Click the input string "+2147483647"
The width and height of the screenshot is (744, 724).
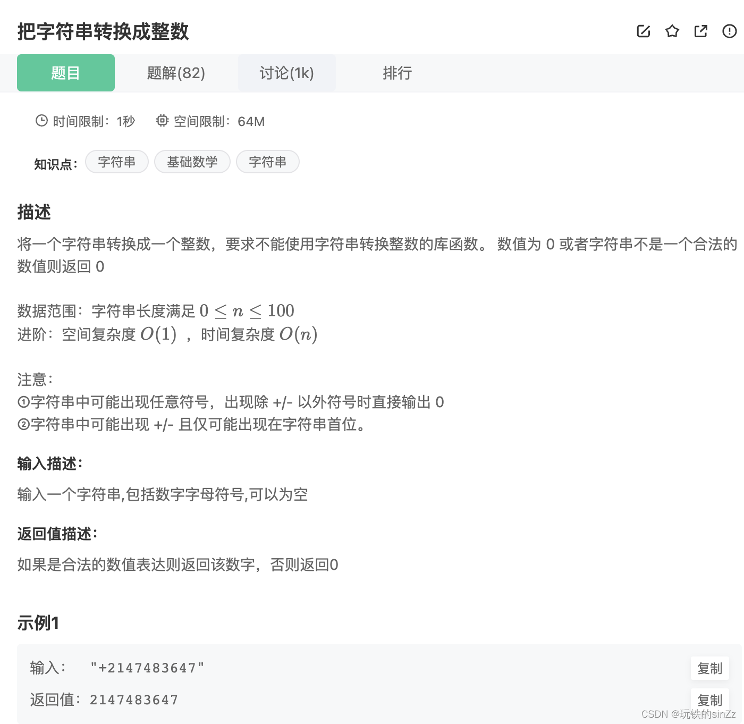point(147,668)
